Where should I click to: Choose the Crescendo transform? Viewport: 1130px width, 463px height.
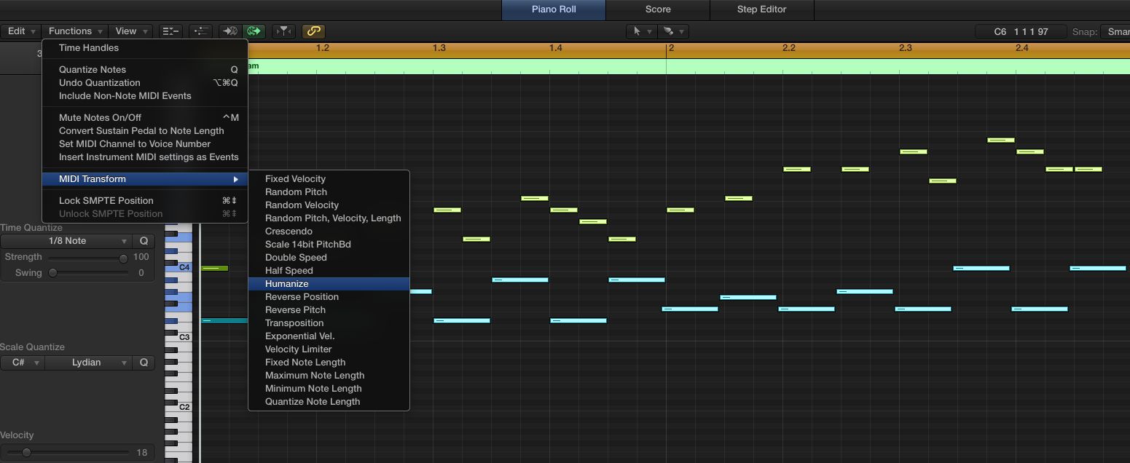[x=329, y=231]
